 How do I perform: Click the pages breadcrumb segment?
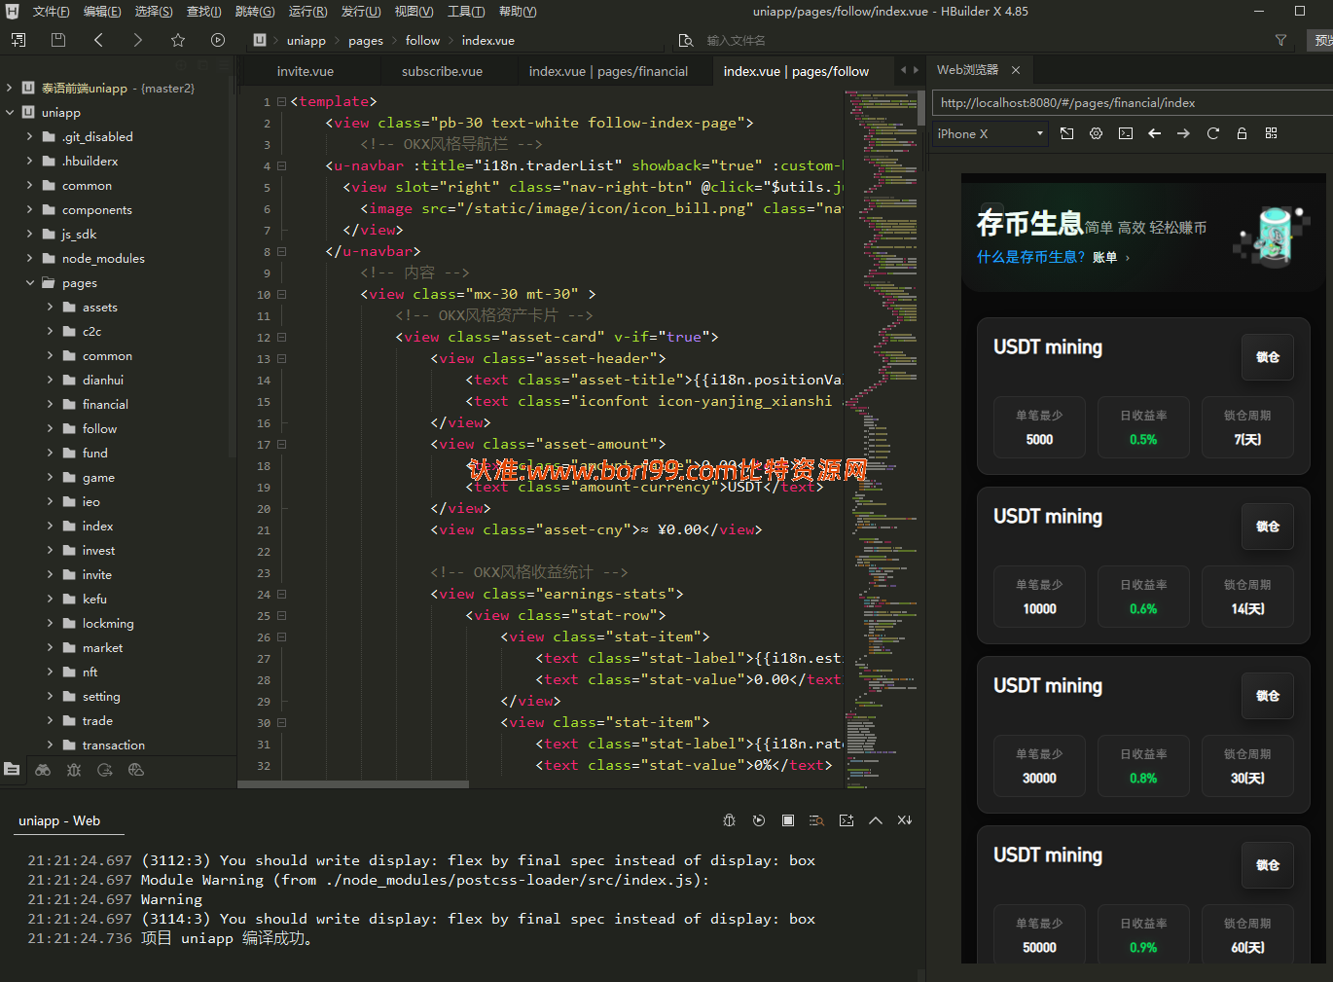point(365,41)
